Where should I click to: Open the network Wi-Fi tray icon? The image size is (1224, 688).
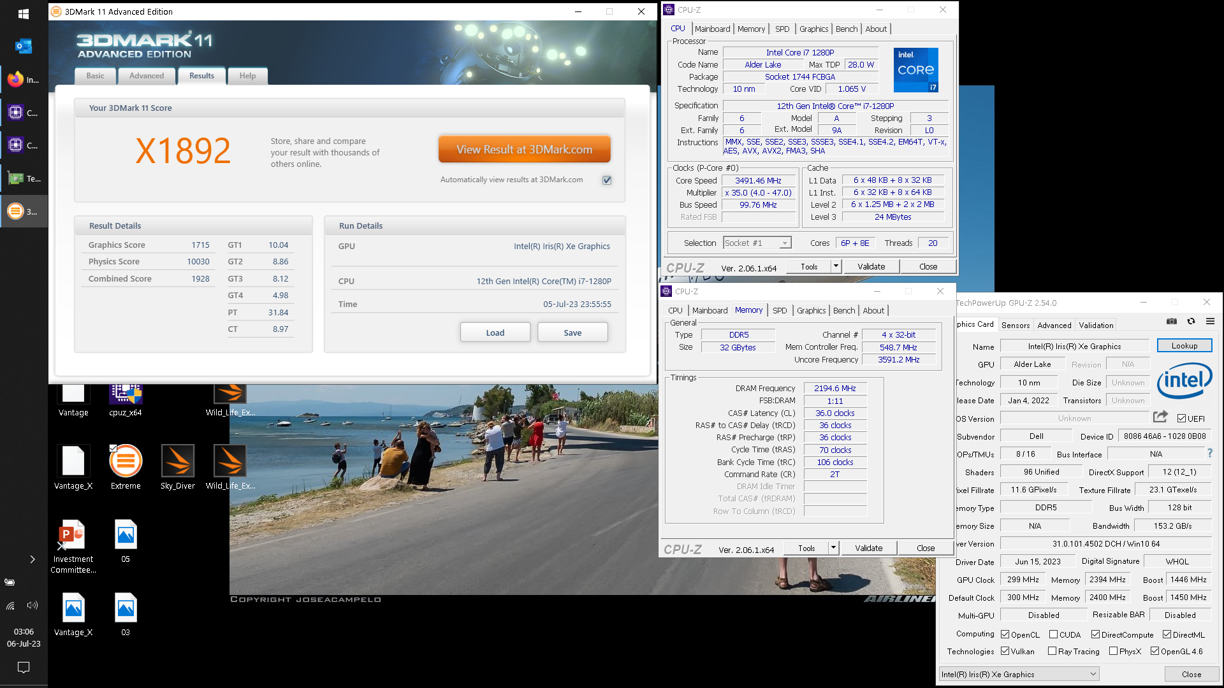click(x=11, y=606)
